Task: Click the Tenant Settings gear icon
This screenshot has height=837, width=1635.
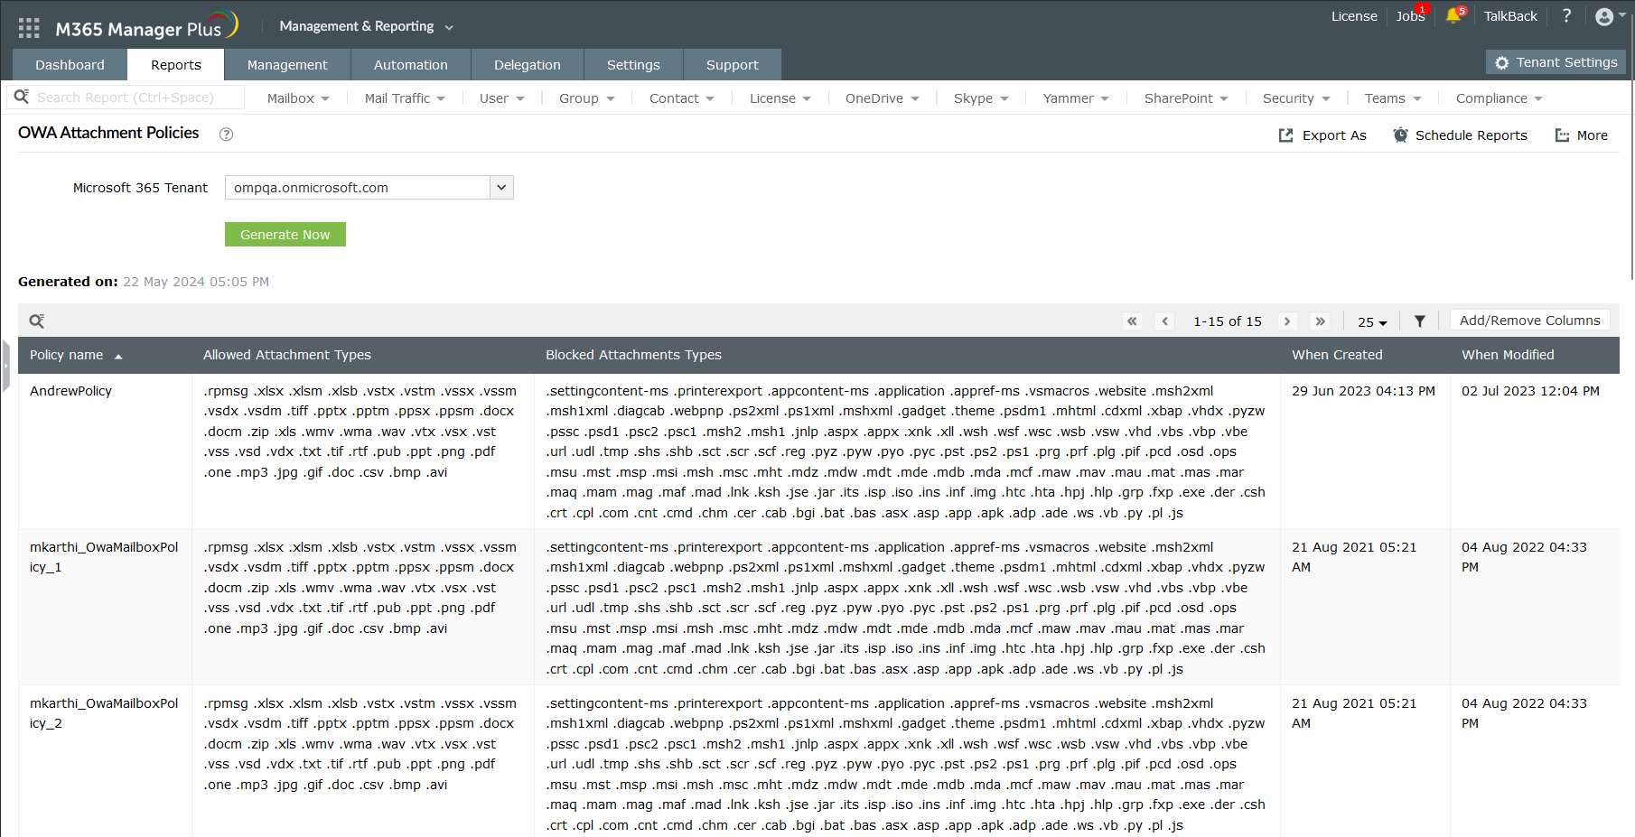Action: [1502, 63]
